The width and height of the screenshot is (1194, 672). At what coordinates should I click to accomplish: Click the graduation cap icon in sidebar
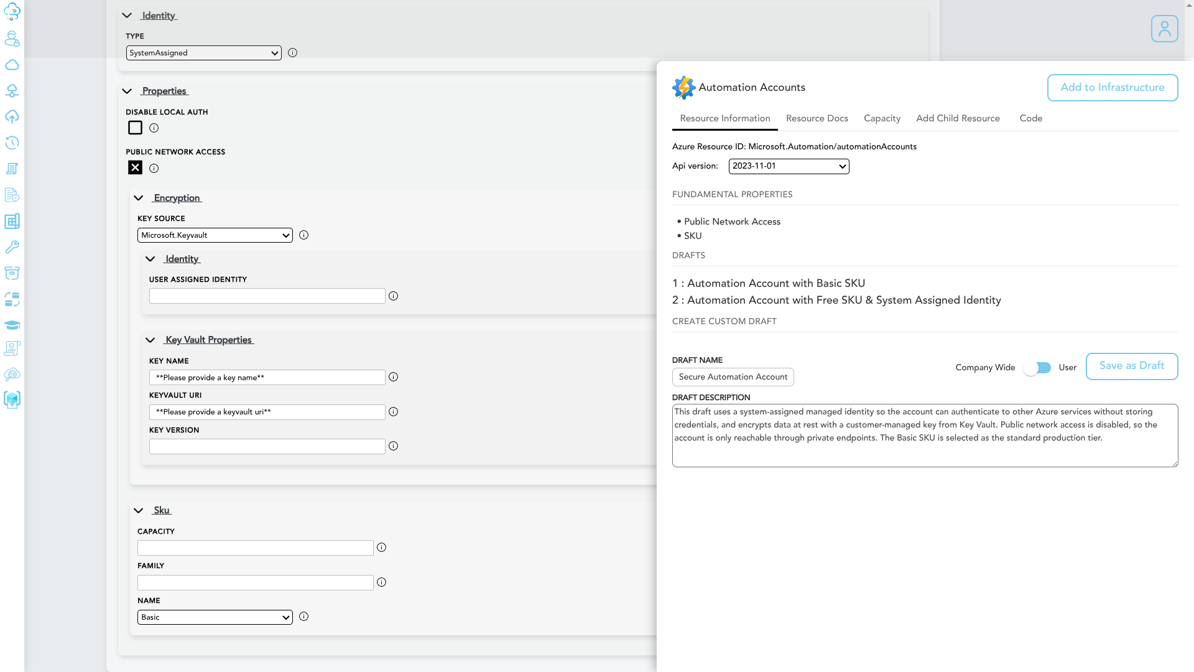coord(12,325)
